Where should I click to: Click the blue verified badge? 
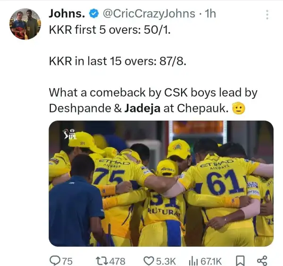[x=94, y=14]
